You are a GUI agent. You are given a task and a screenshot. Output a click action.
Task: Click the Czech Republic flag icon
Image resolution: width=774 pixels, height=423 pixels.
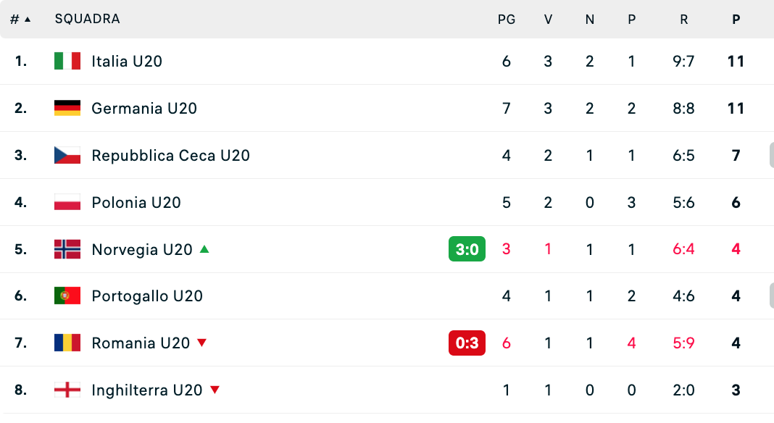pos(67,156)
